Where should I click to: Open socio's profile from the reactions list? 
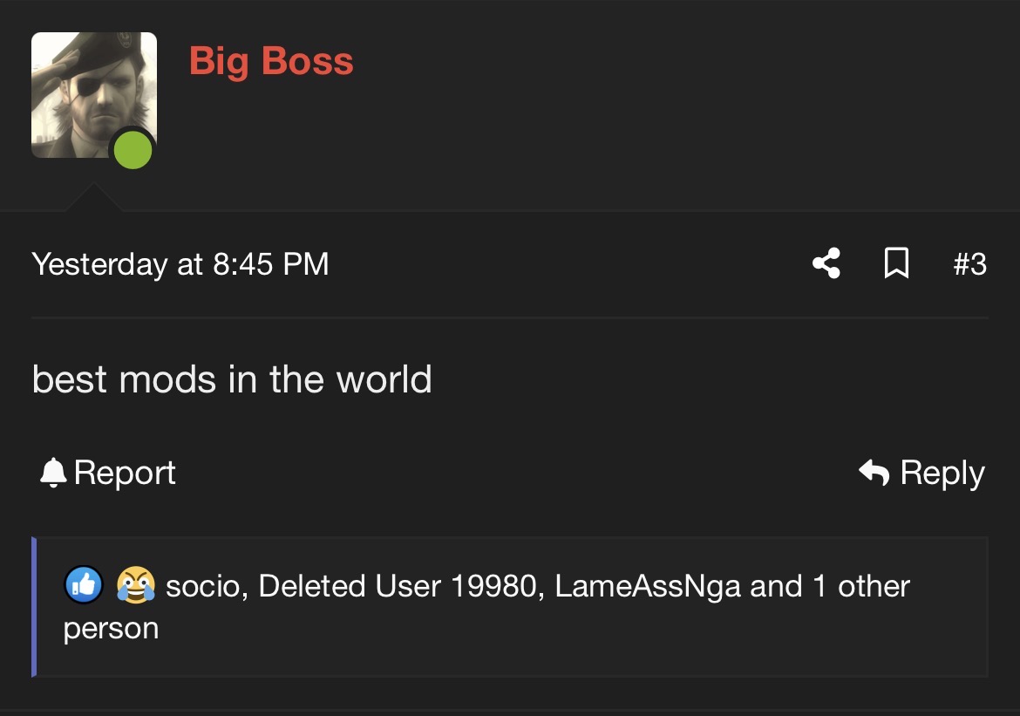[204, 586]
